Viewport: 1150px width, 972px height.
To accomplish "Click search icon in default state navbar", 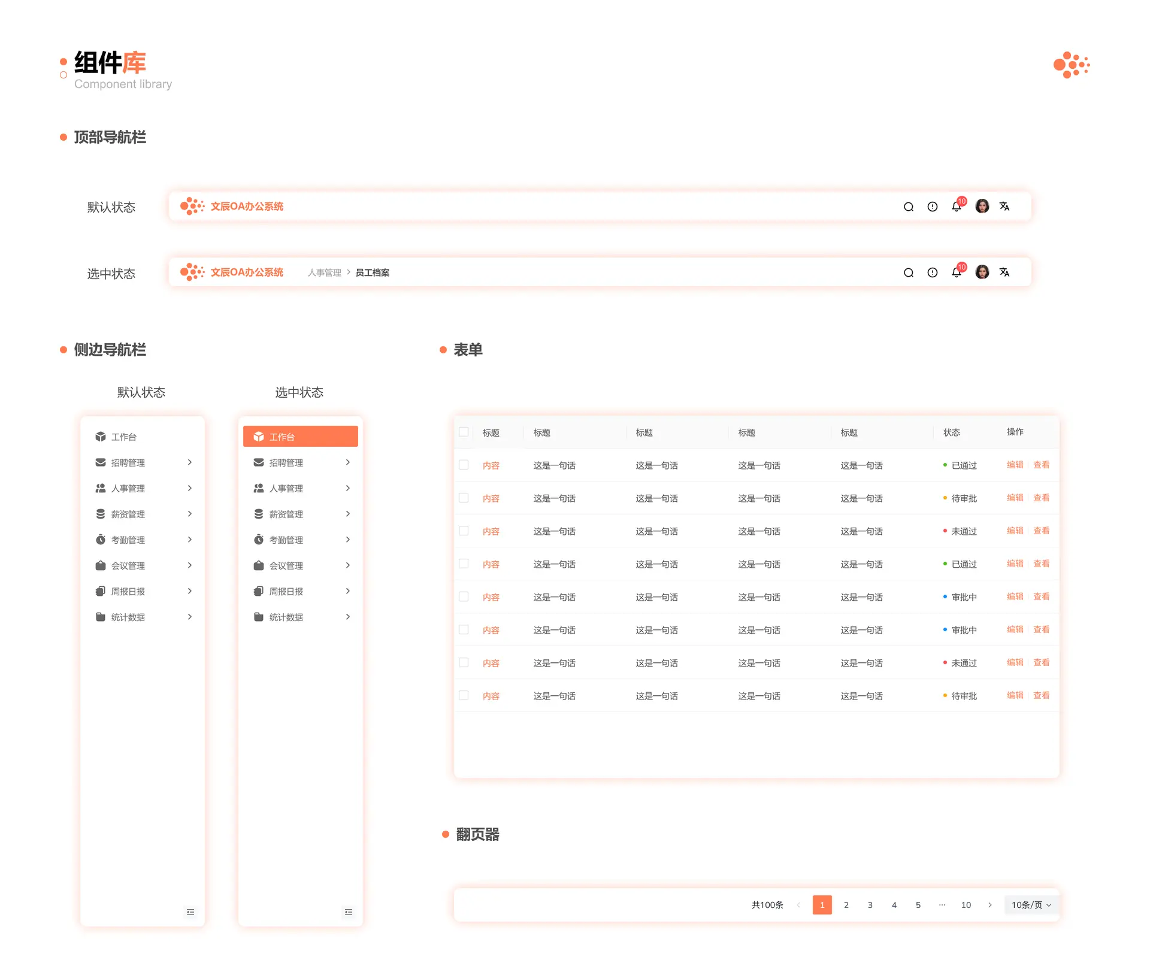I will point(908,207).
